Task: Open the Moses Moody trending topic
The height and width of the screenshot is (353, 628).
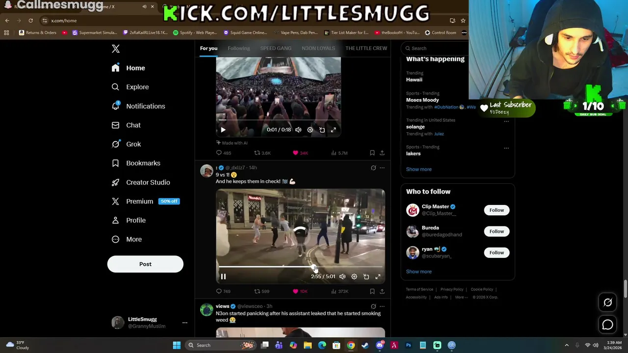Action: pyautogui.click(x=422, y=100)
